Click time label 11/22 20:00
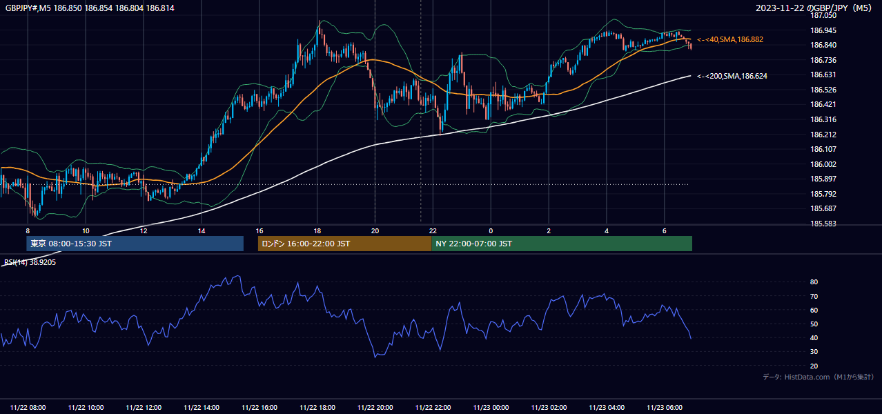This screenshot has width=882, height=414. pos(375,408)
